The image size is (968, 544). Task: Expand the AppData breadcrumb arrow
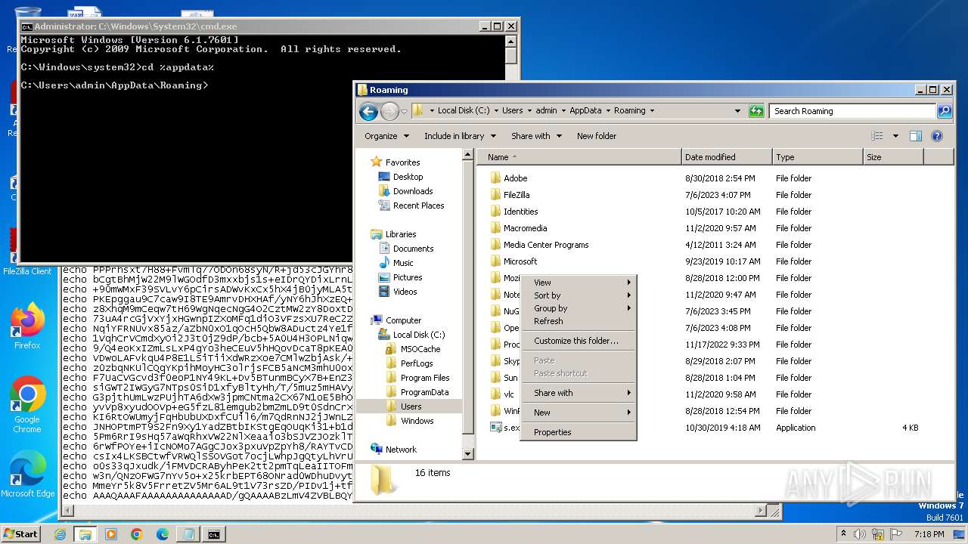(608, 111)
